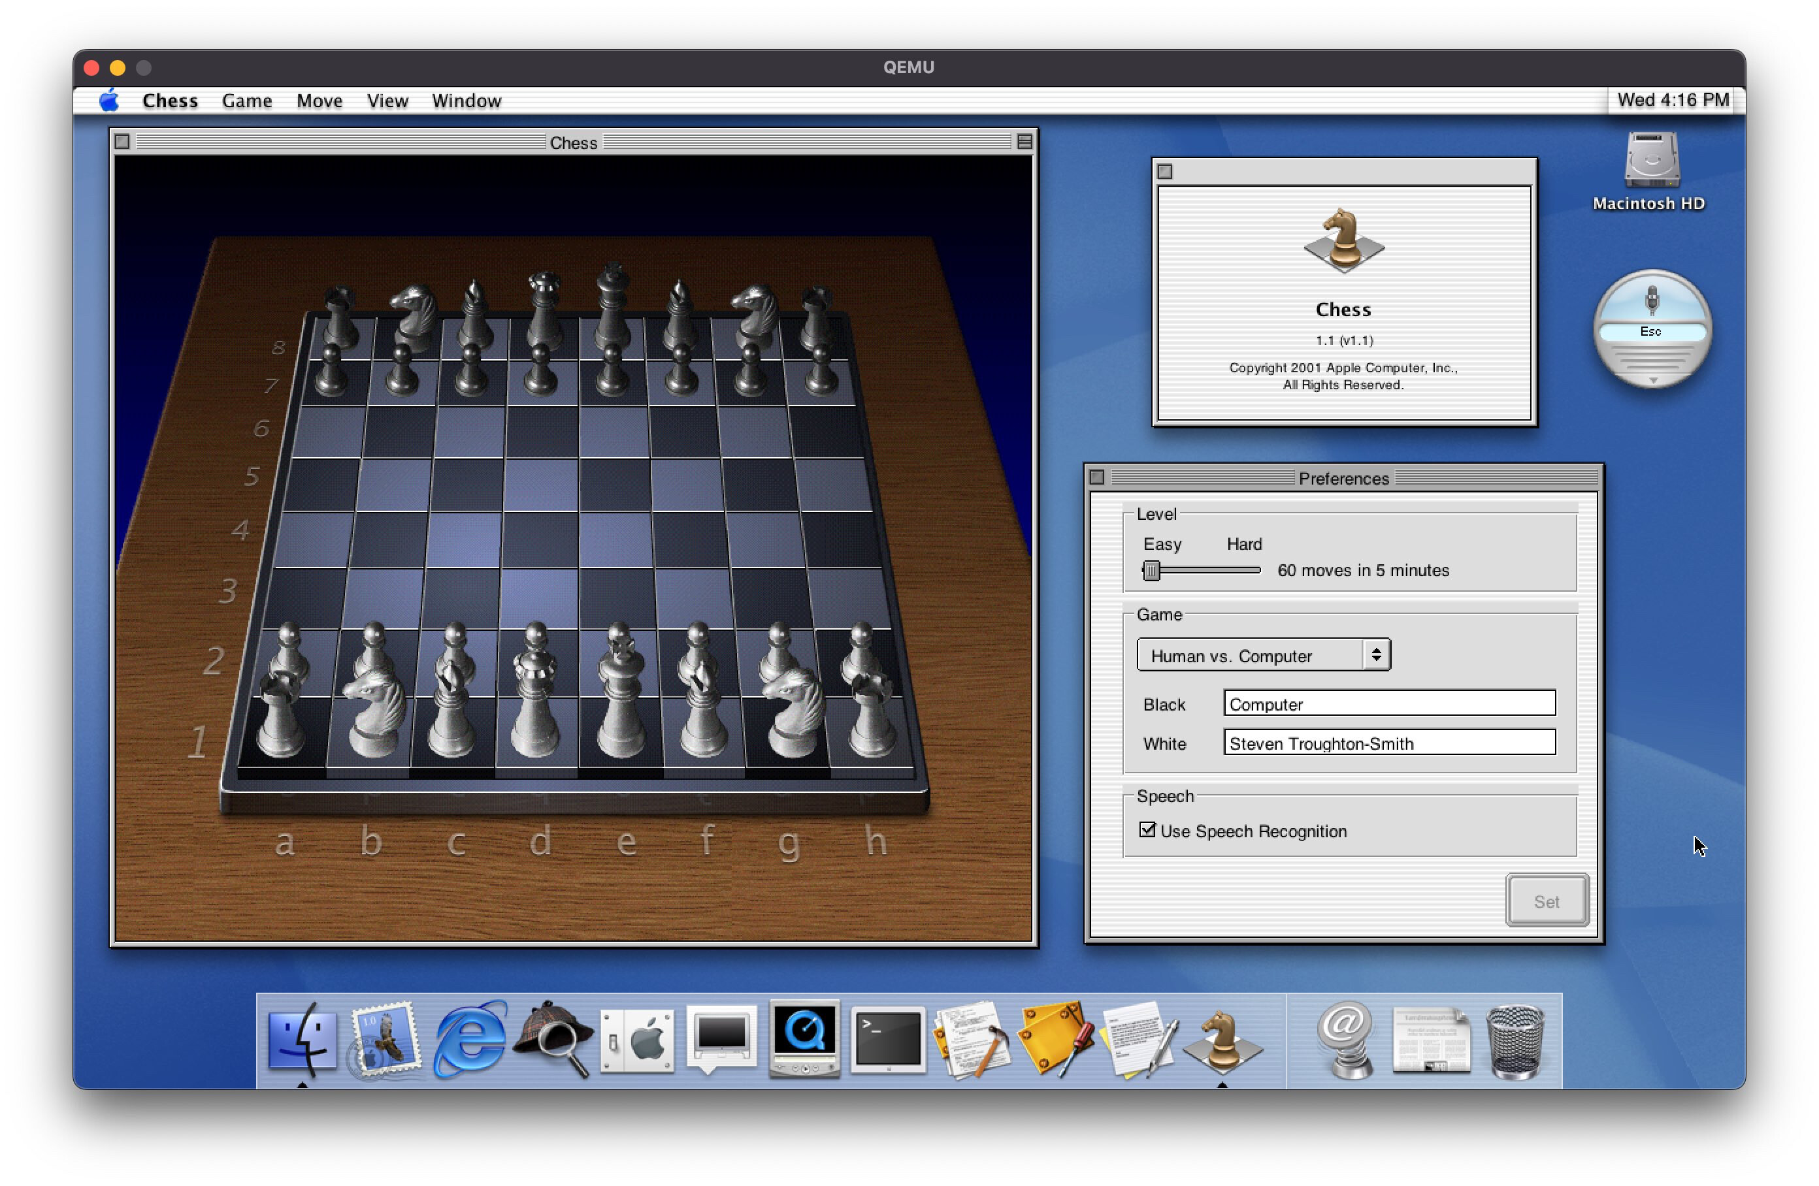Select the Macintosh HD desktop icon
Screen dimensions: 1819x1186
coord(1651,160)
